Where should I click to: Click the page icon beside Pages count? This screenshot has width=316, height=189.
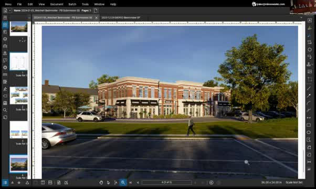(x=96, y=10)
